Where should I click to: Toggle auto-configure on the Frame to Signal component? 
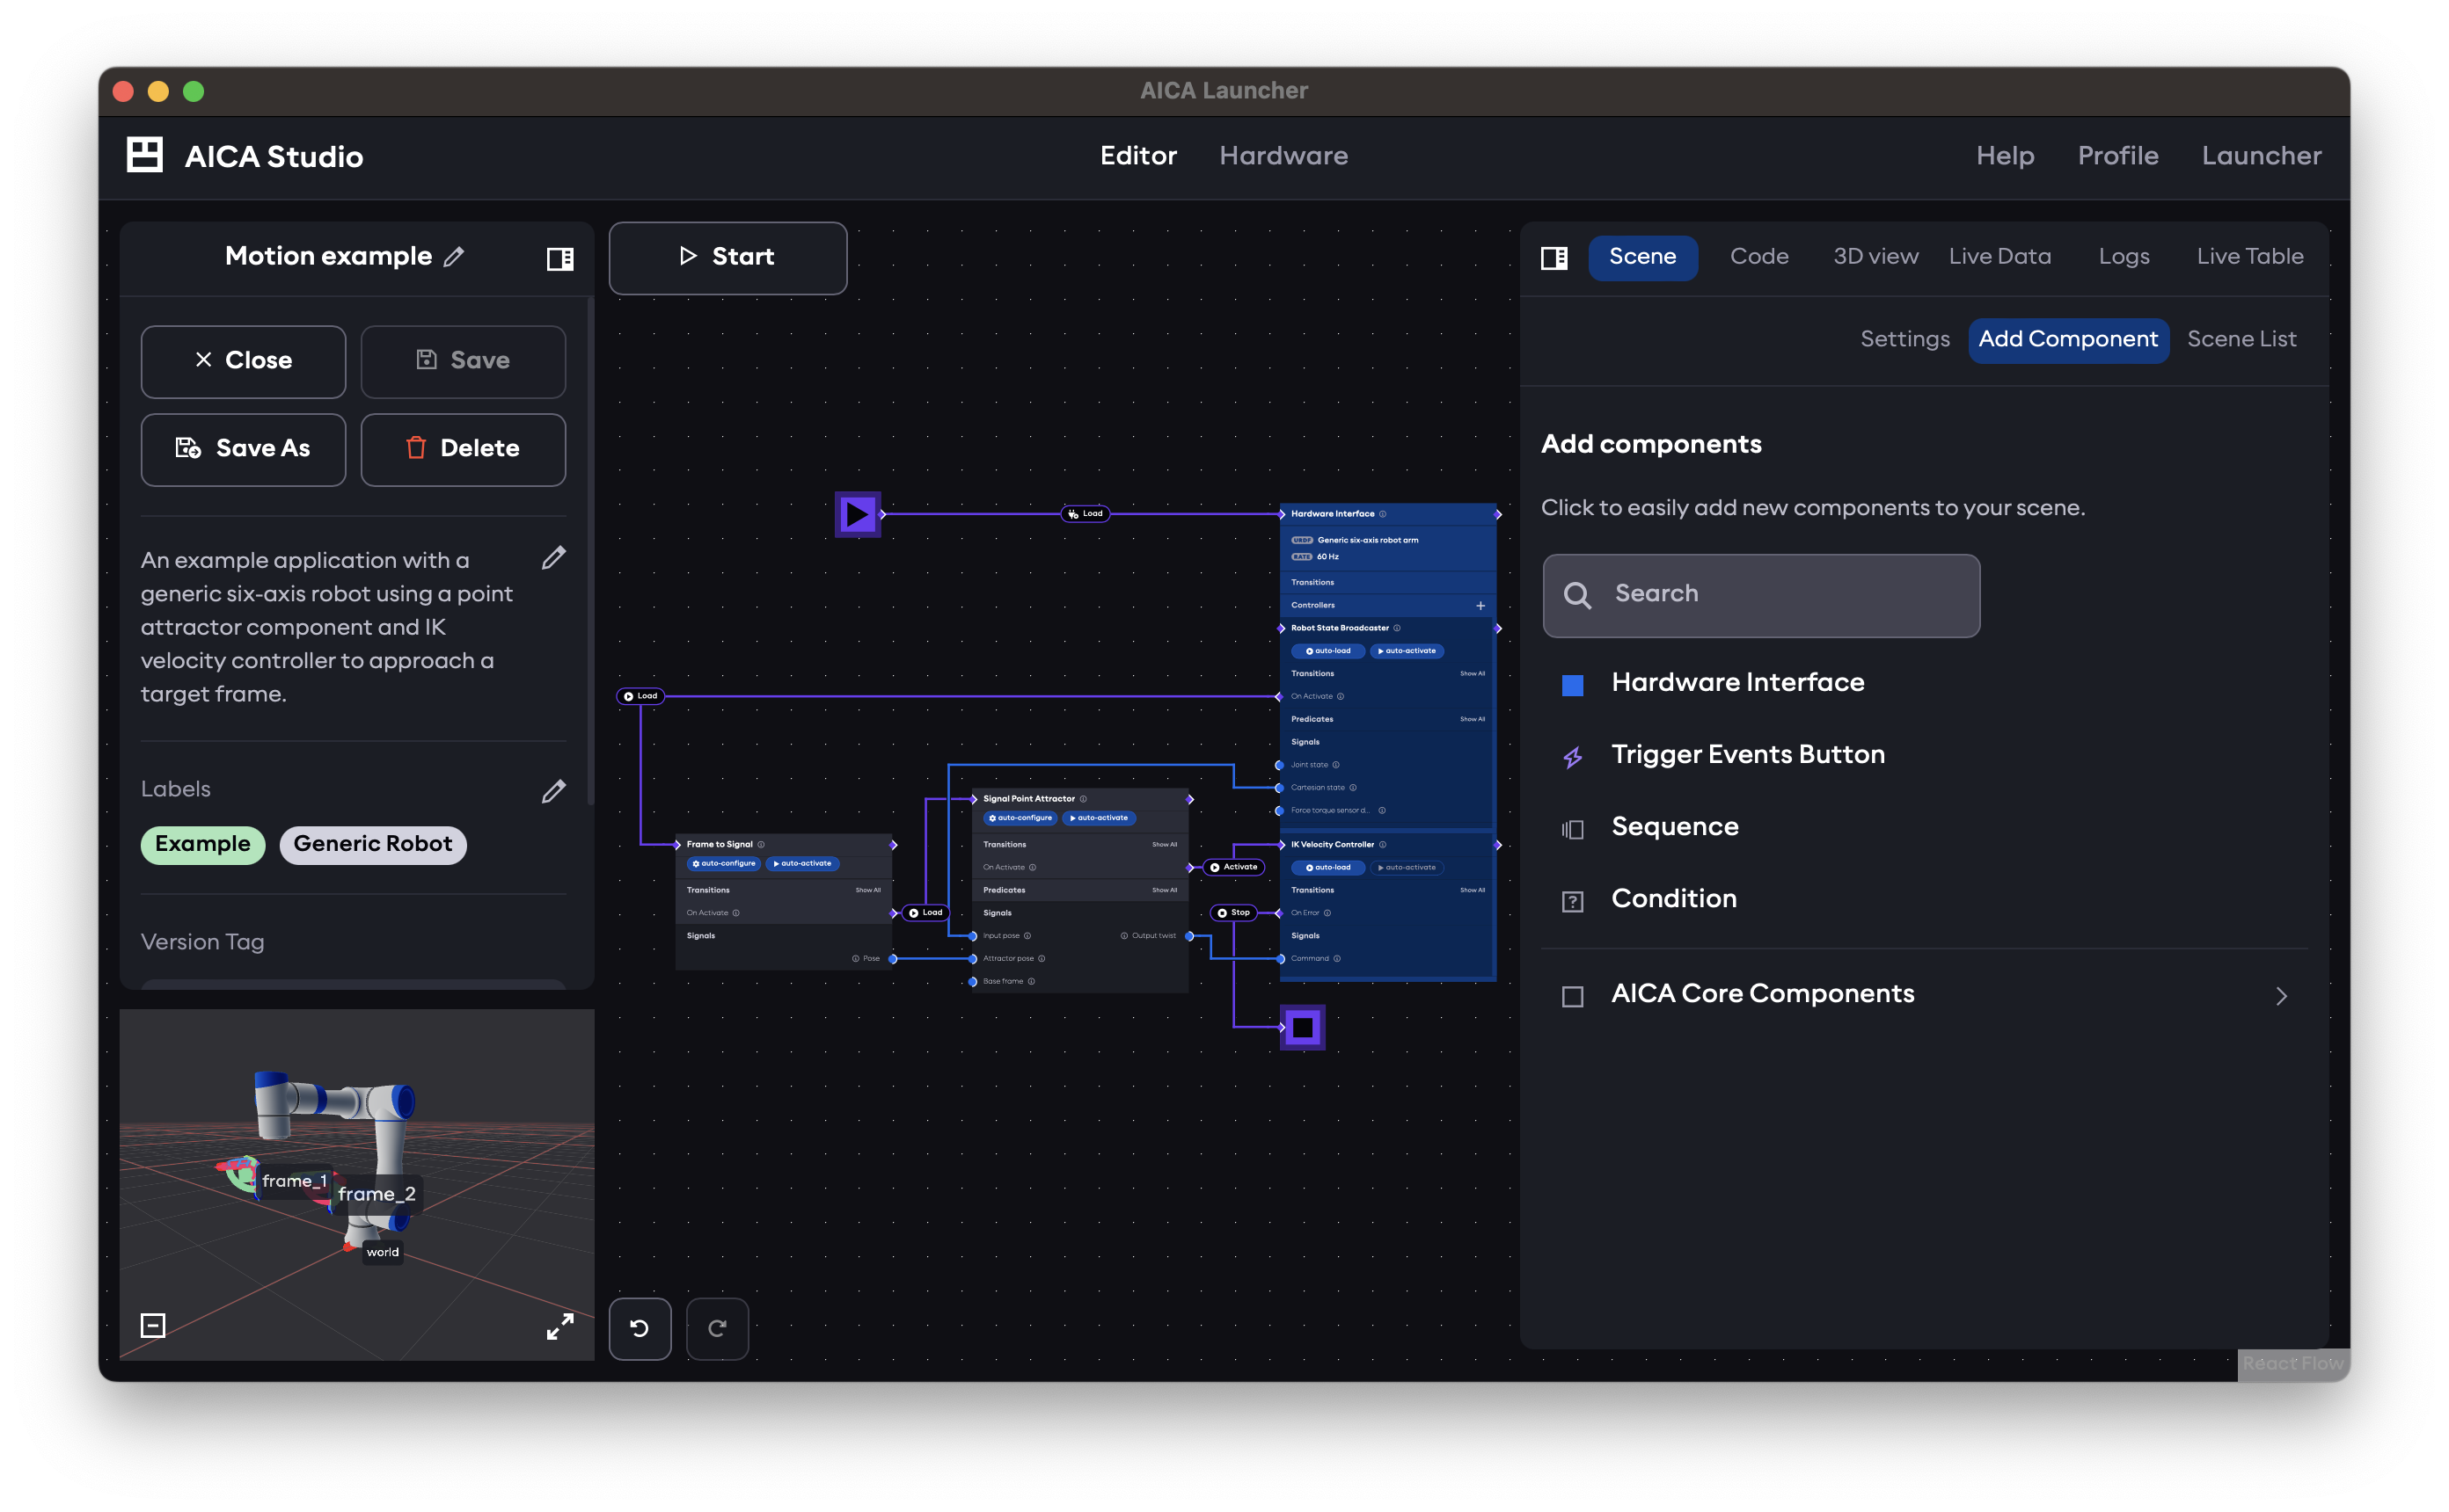pos(722,863)
